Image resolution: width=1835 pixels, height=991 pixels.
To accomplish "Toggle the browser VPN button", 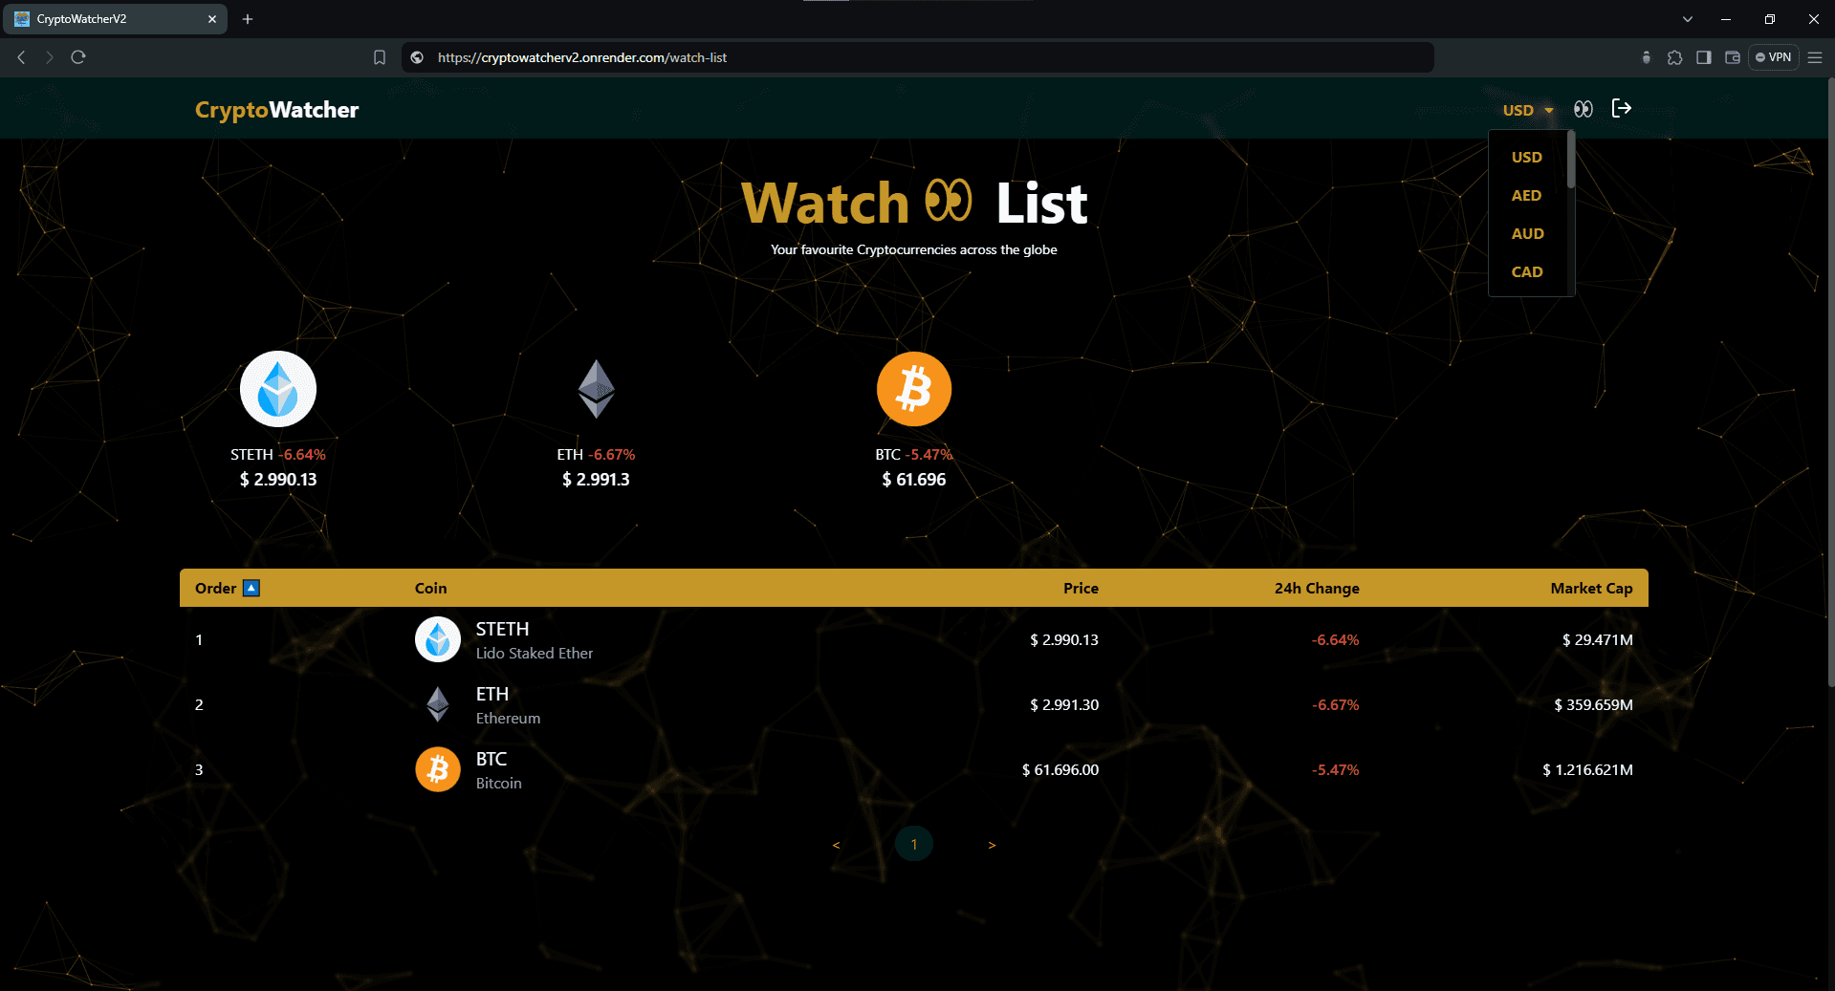I will (x=1773, y=57).
